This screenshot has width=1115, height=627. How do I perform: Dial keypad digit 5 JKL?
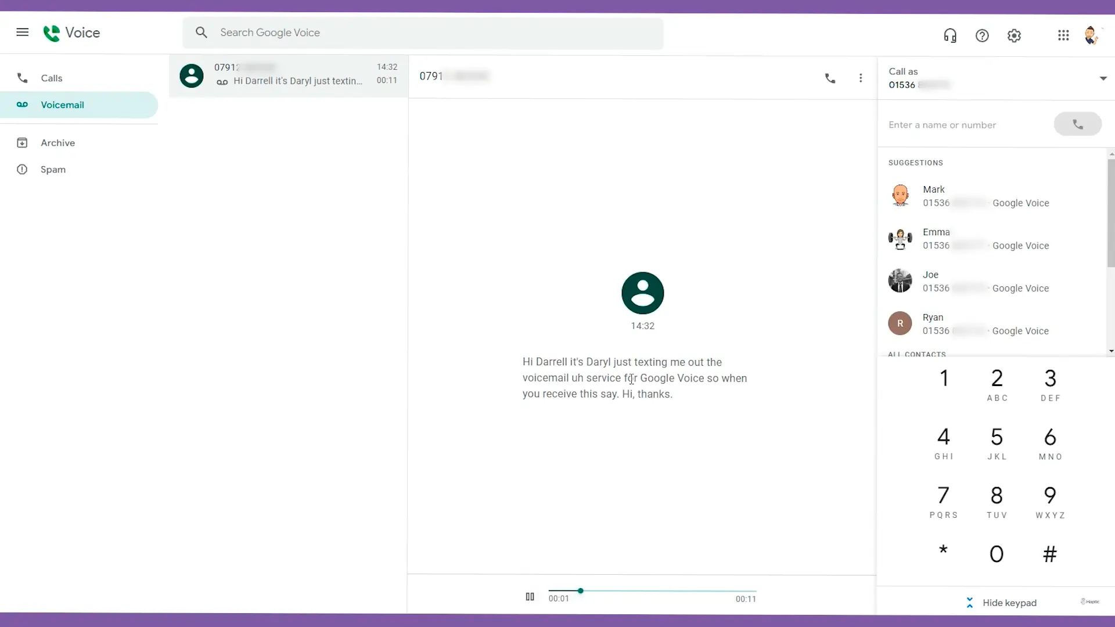click(x=997, y=443)
